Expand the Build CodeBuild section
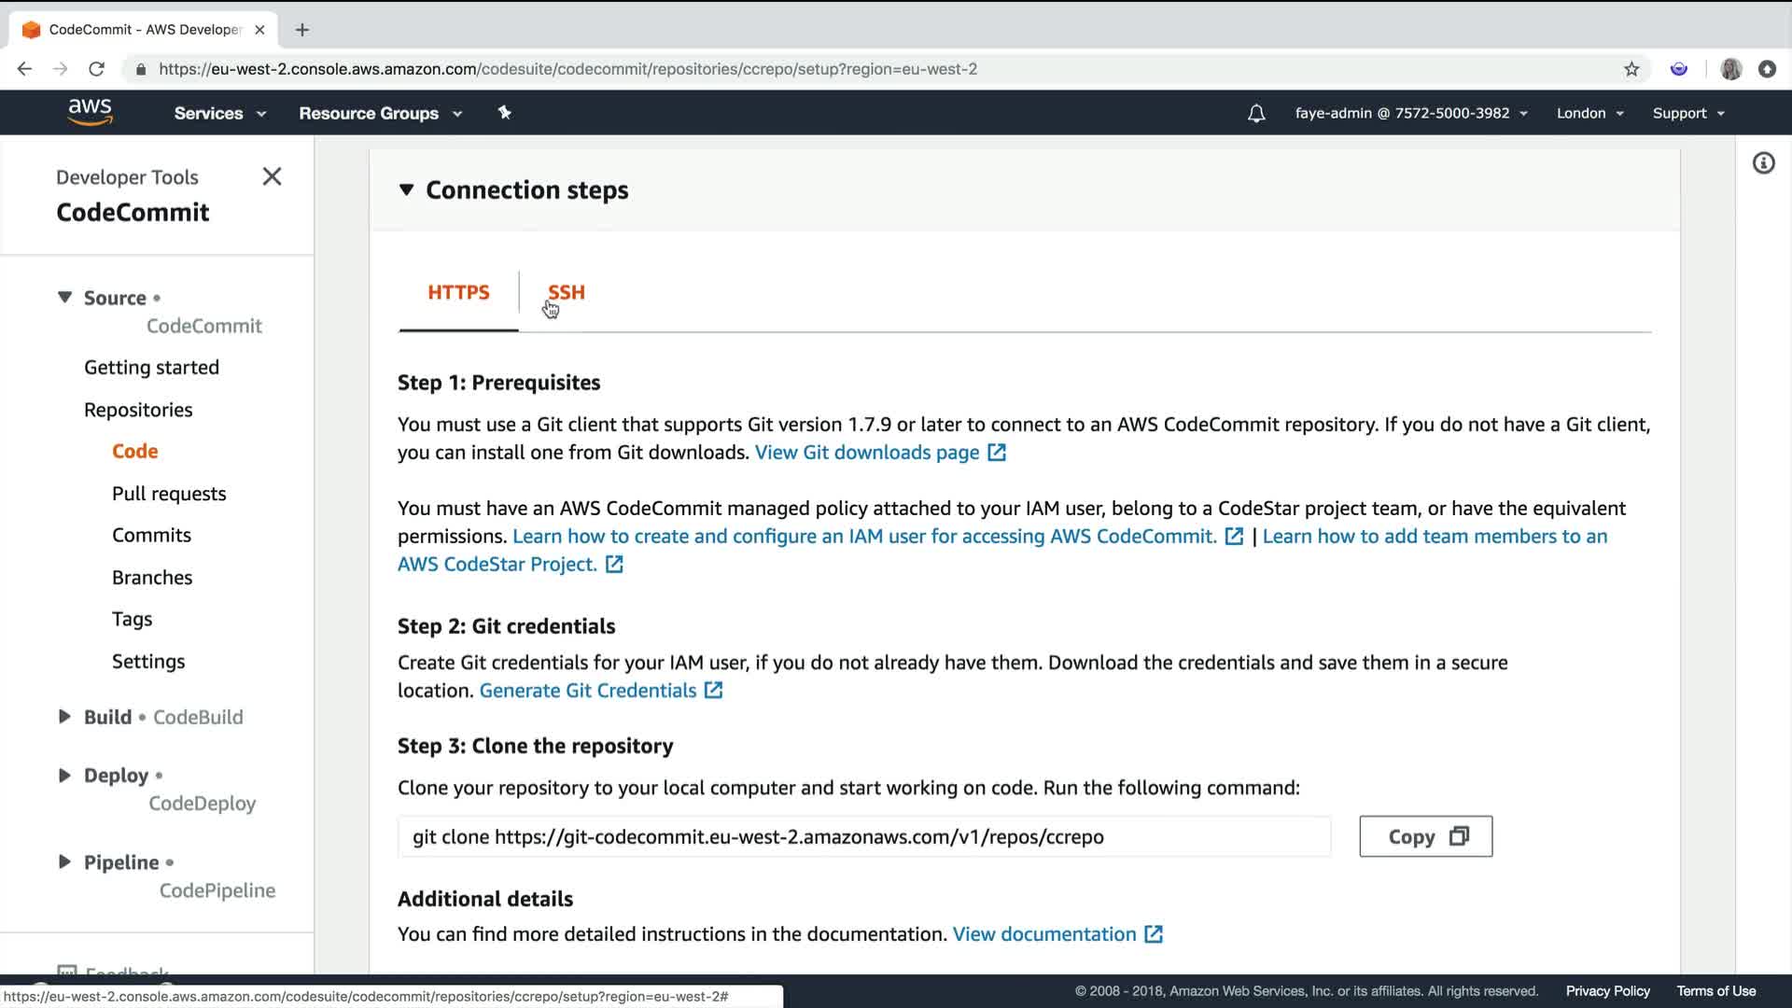This screenshot has width=1792, height=1008. [64, 717]
